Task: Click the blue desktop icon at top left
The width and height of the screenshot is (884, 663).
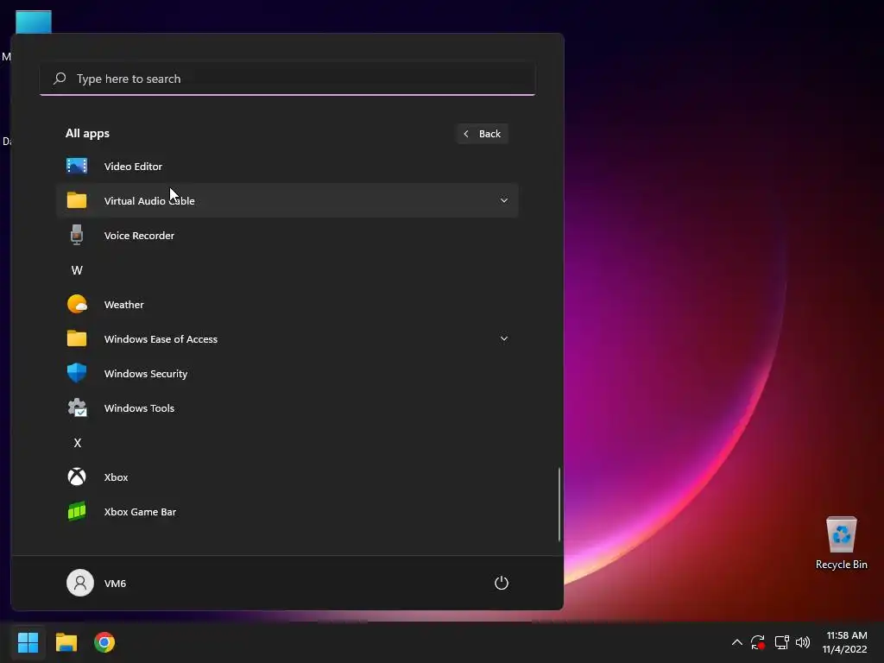Action: (34, 22)
